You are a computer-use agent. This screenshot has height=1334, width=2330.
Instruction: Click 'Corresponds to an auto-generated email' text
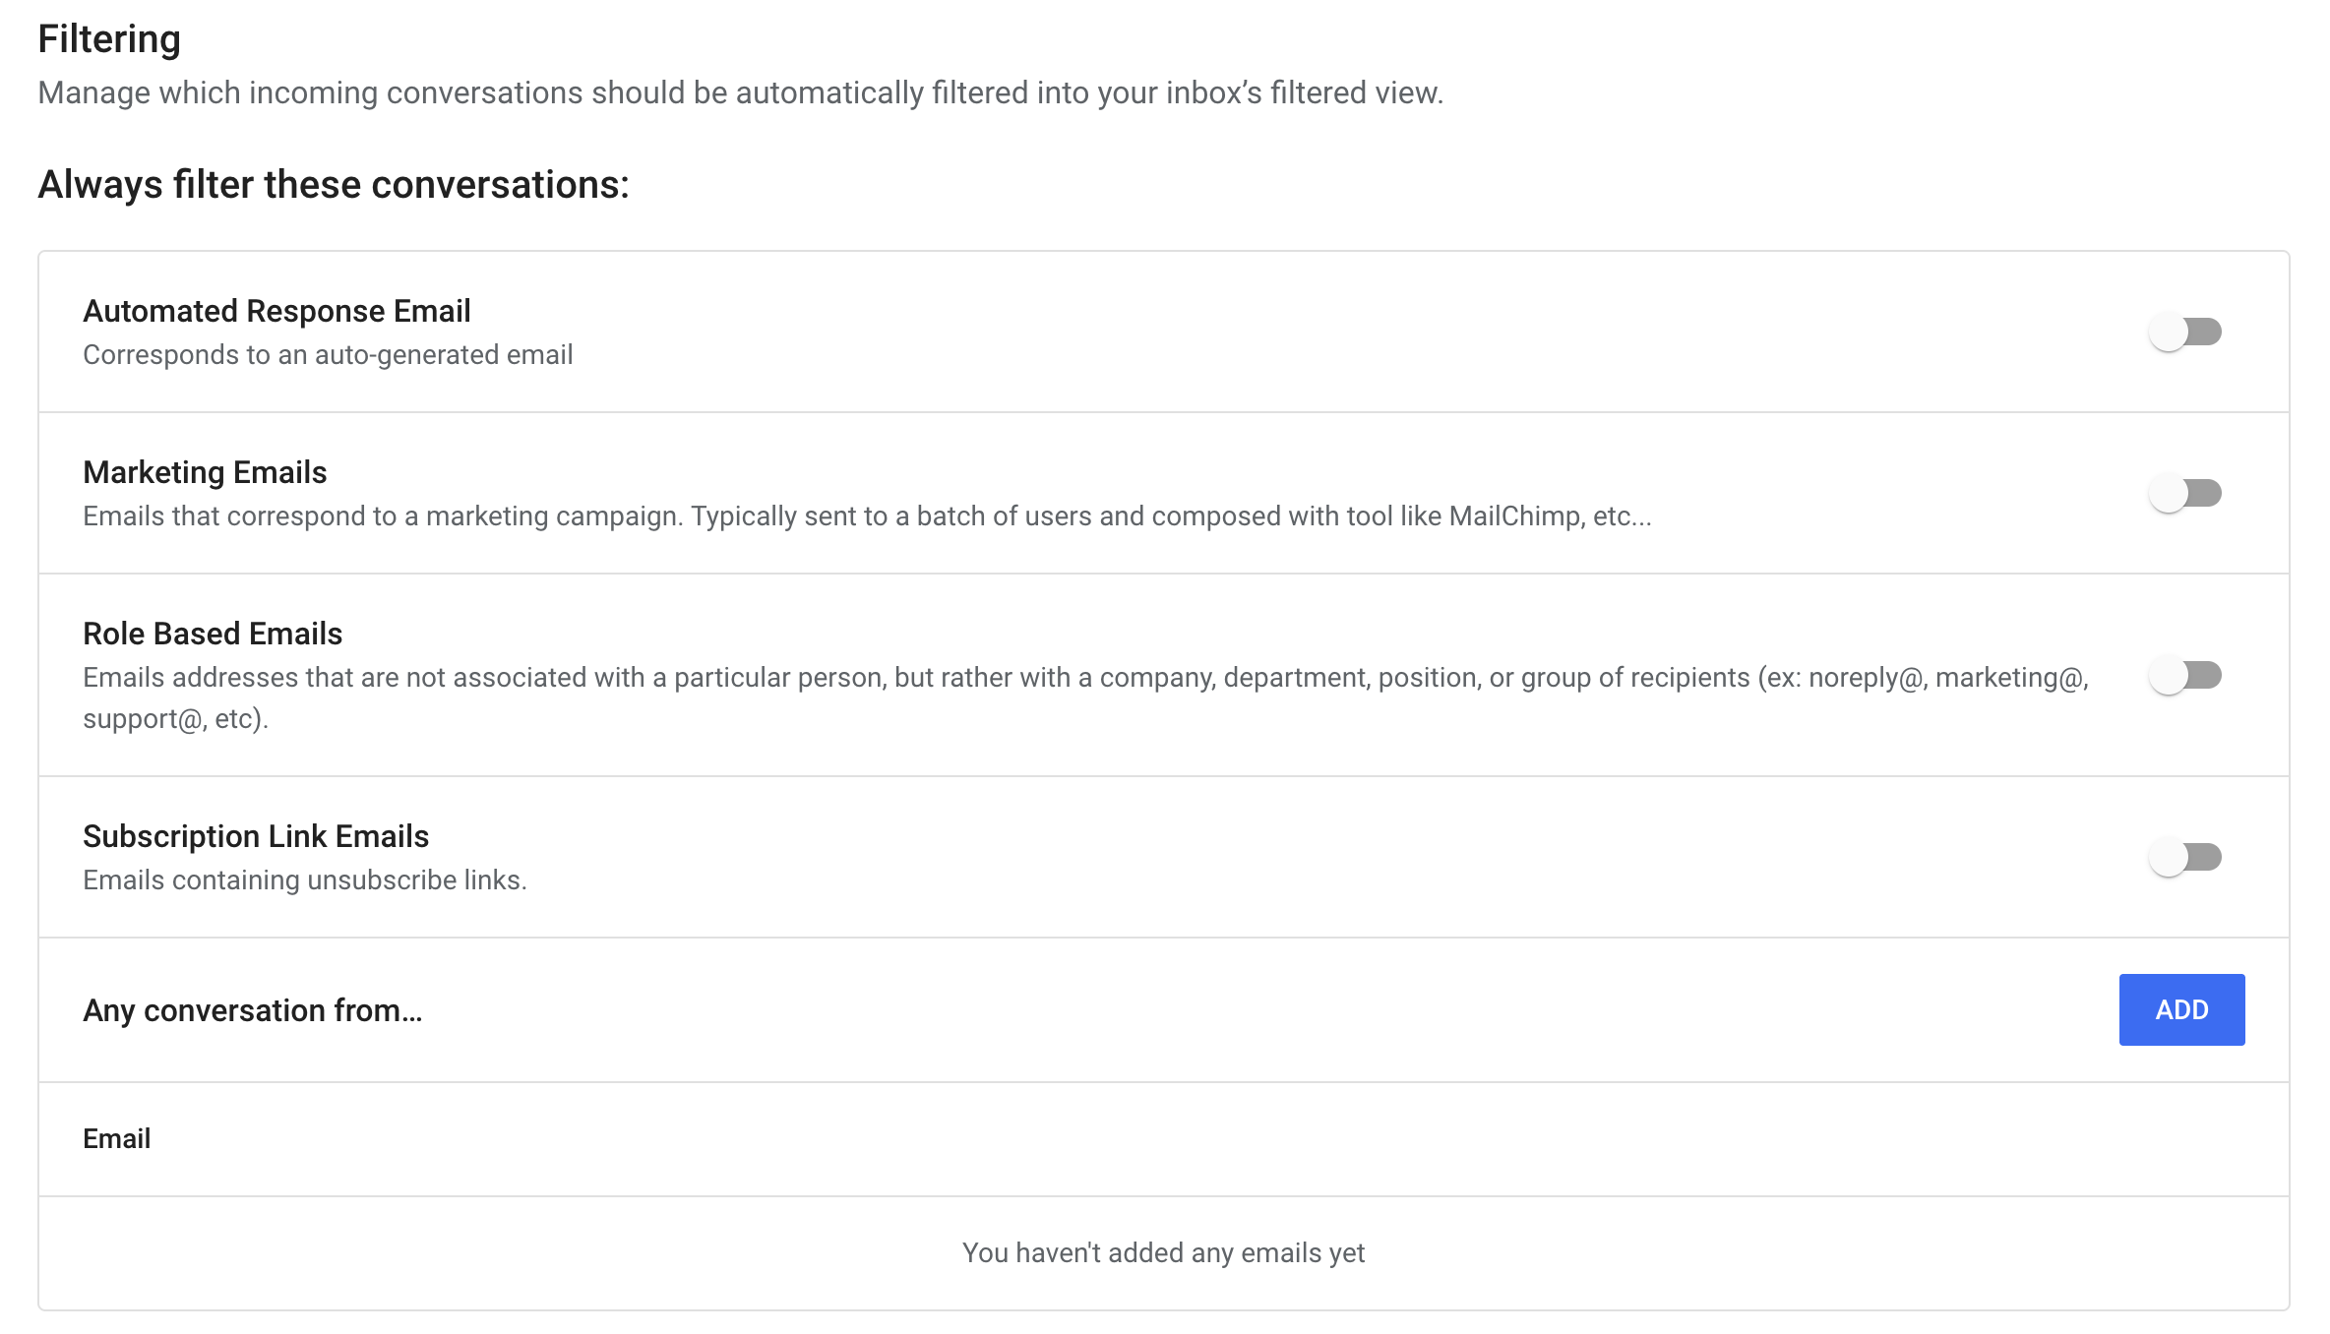click(x=328, y=355)
